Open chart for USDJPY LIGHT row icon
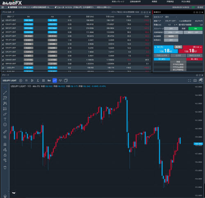The width and height of the screenshot is (205, 198). point(3,21)
